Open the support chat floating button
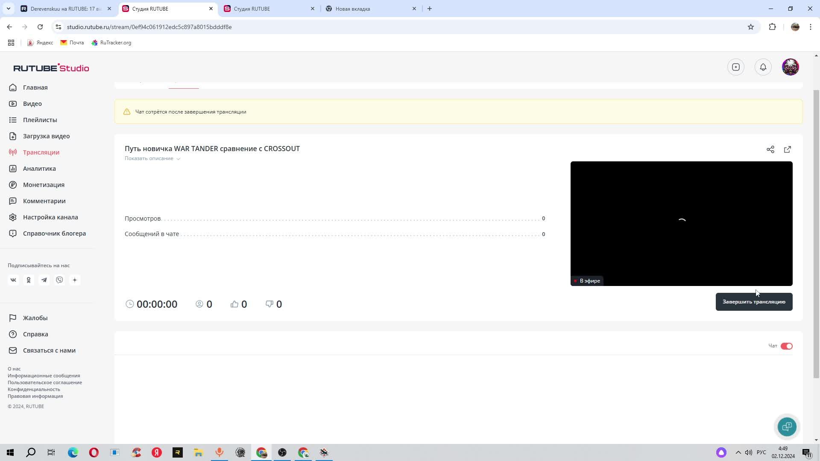Image resolution: width=820 pixels, height=461 pixels. click(x=787, y=426)
